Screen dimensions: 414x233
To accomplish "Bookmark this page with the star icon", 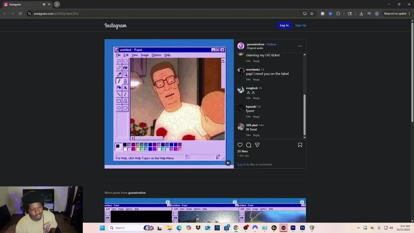I will [312, 14].
